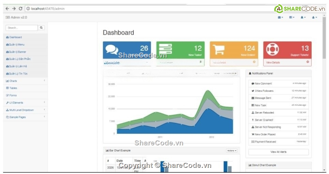
Task: Click arrow icon on Support Tickets card footer
Action: pyautogui.click(x=308, y=62)
